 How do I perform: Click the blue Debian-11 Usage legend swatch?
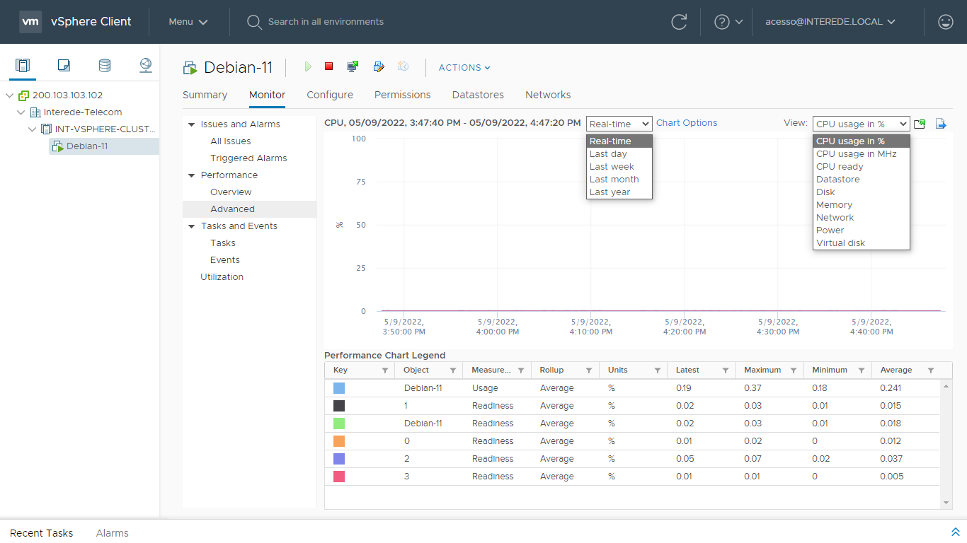[x=339, y=388]
